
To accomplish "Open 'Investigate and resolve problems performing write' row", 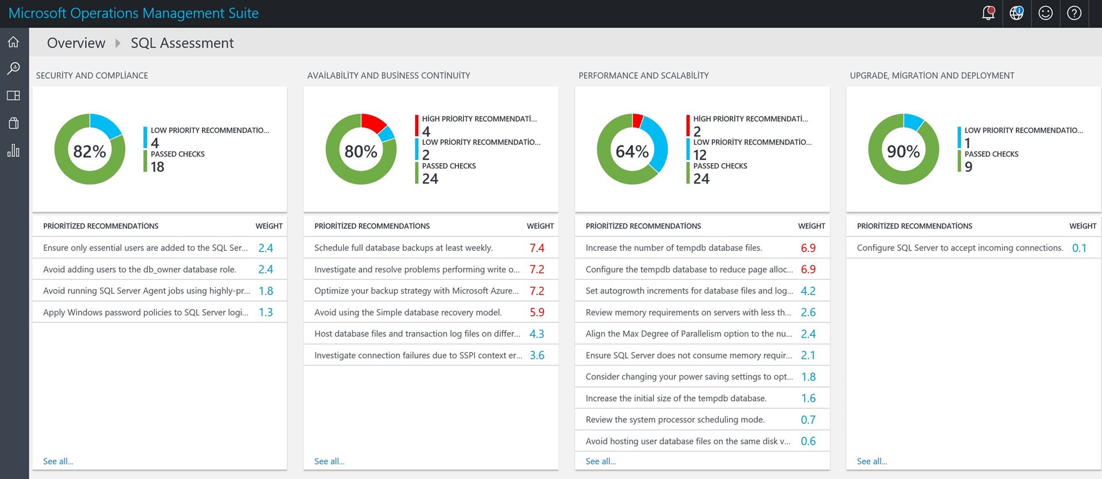I will (x=431, y=269).
